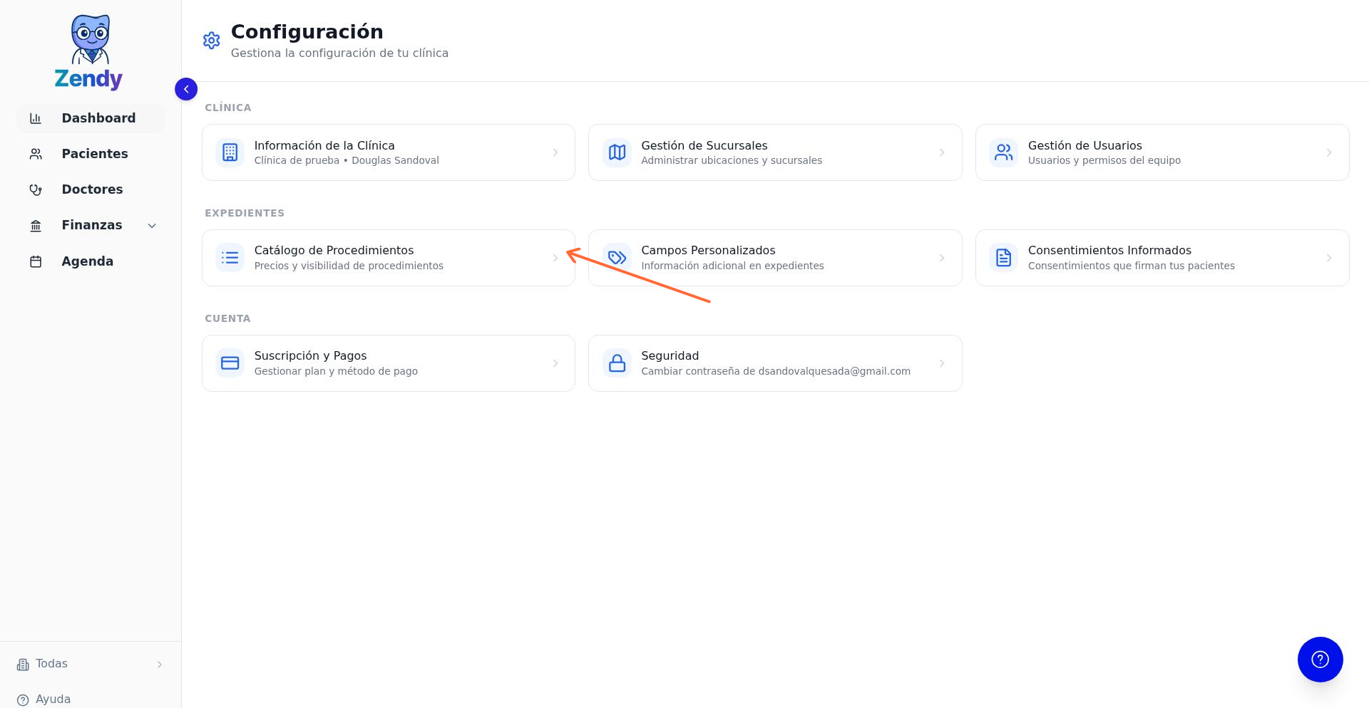1369x708 pixels.
Task: Open Consentimientos Informados settings
Action: click(x=1162, y=257)
